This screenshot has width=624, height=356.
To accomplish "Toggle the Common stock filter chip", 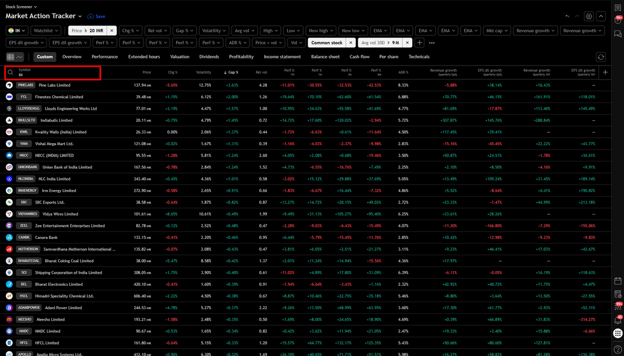I will (327, 43).
